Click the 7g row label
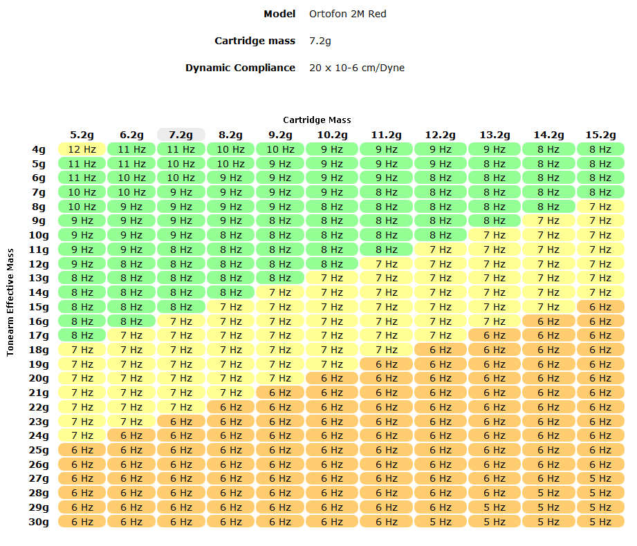The image size is (637, 546). [39, 192]
